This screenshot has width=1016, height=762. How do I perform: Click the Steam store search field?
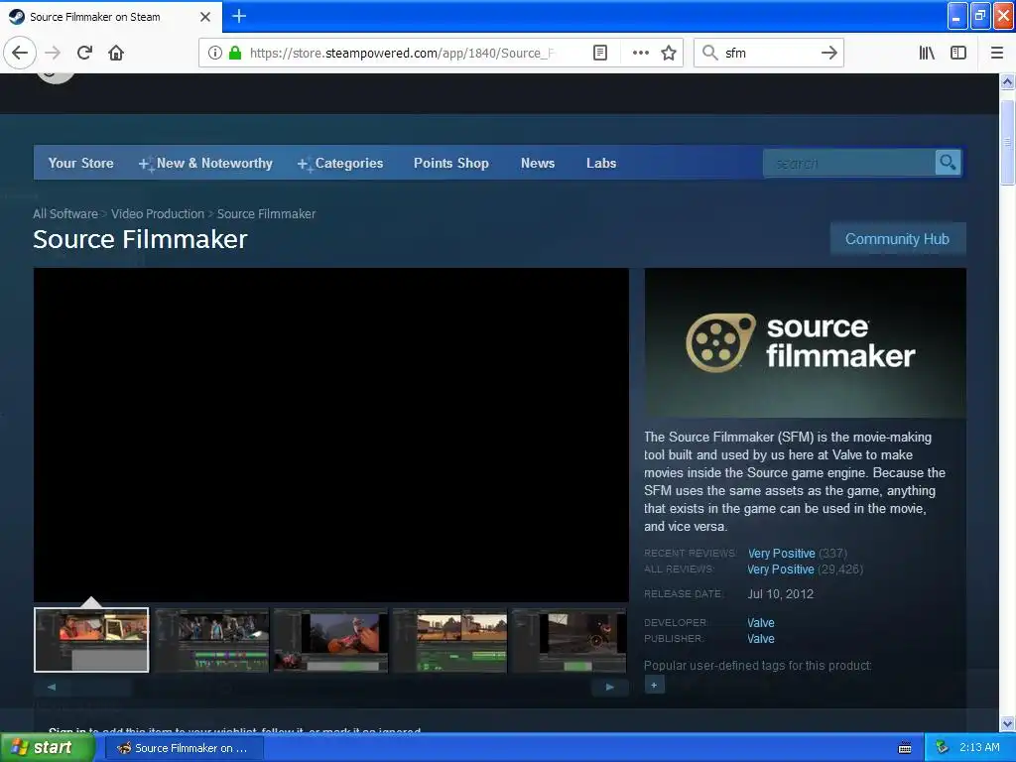point(849,163)
